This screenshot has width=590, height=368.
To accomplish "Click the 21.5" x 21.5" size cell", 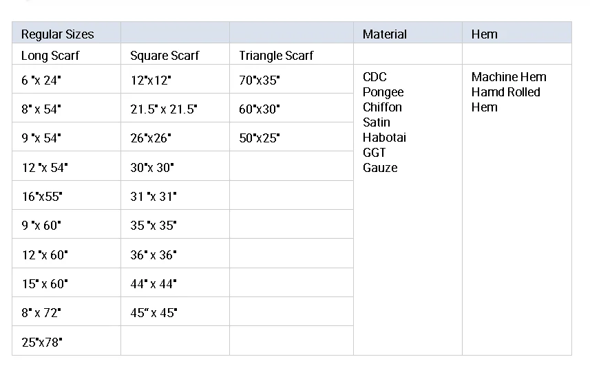I will pos(164,109).
